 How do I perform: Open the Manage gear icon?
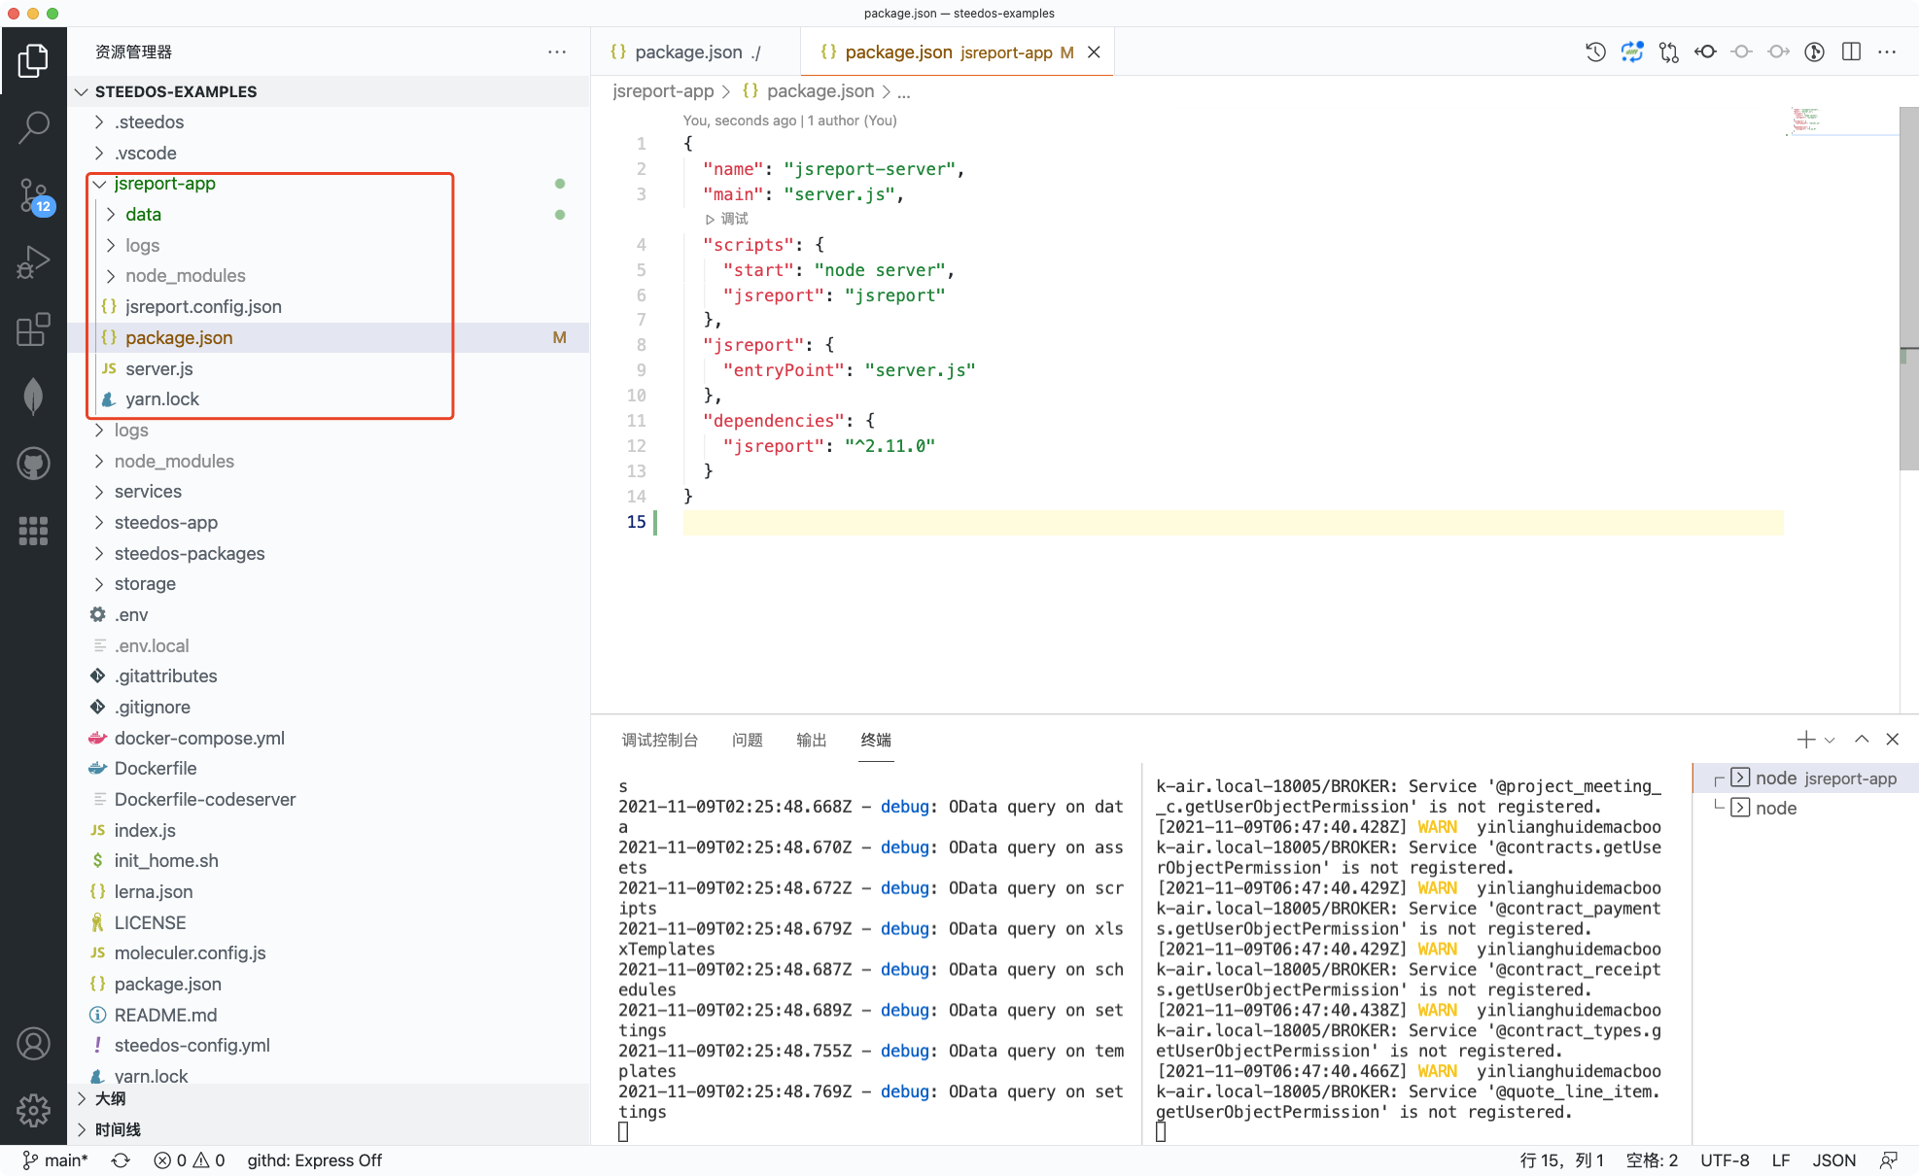(33, 1110)
